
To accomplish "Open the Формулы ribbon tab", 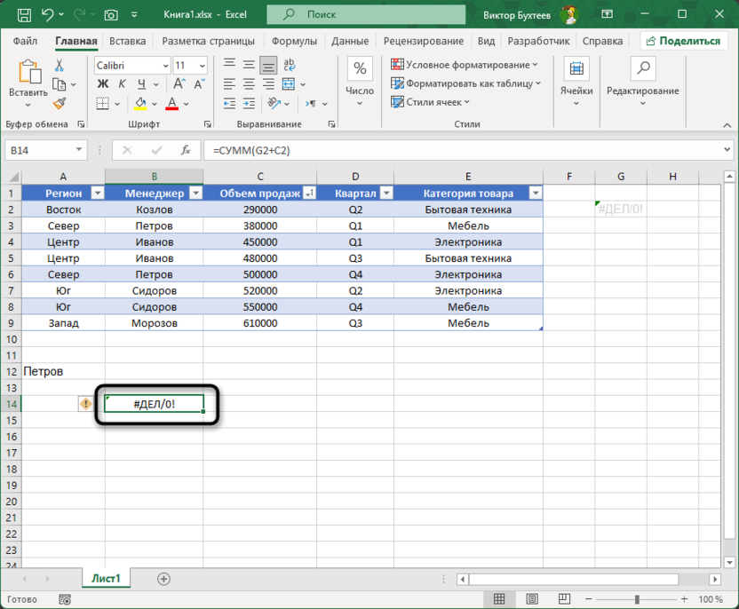I will [294, 41].
